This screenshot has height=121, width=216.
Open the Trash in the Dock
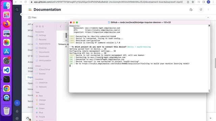tap(6, 111)
